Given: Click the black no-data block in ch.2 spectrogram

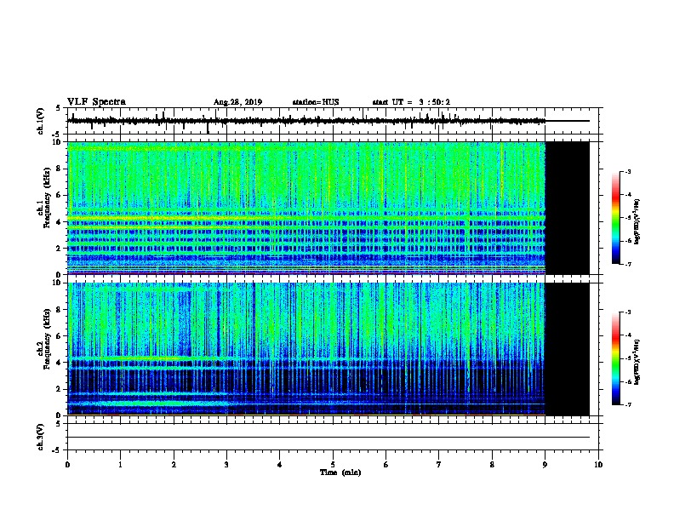Looking at the screenshot, I should click(x=568, y=349).
